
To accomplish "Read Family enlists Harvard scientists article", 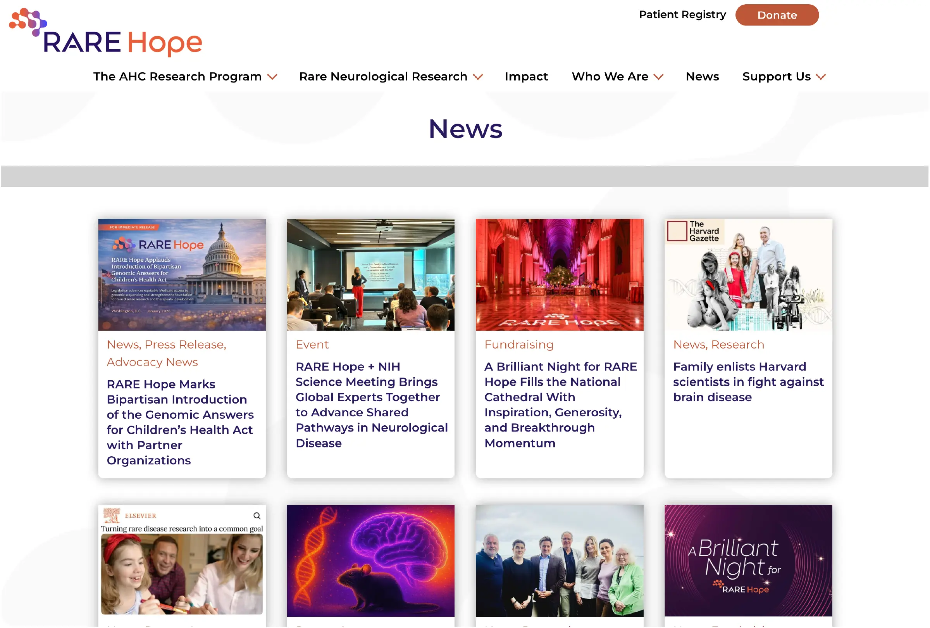I will point(748,382).
